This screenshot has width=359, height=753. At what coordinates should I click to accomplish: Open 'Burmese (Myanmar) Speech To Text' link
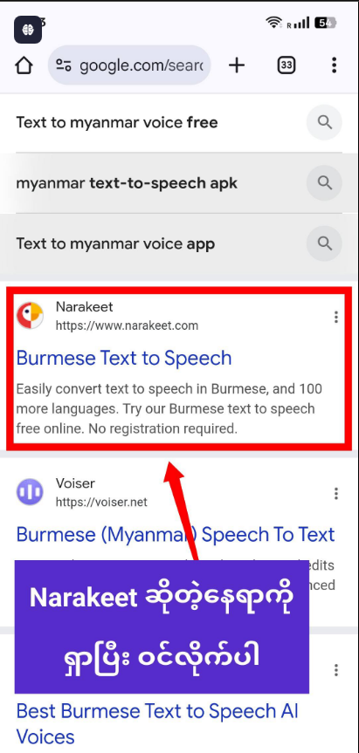coord(176,535)
